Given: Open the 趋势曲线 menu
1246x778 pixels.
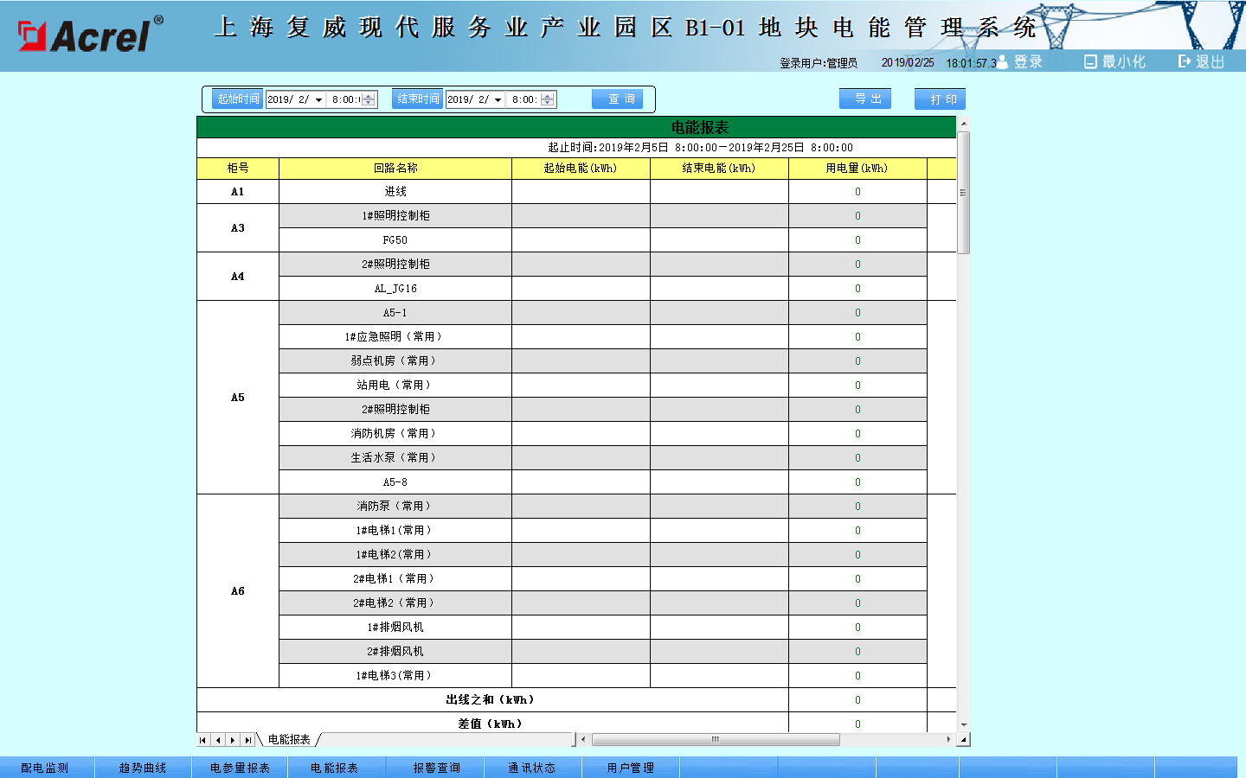Looking at the screenshot, I should [143, 768].
